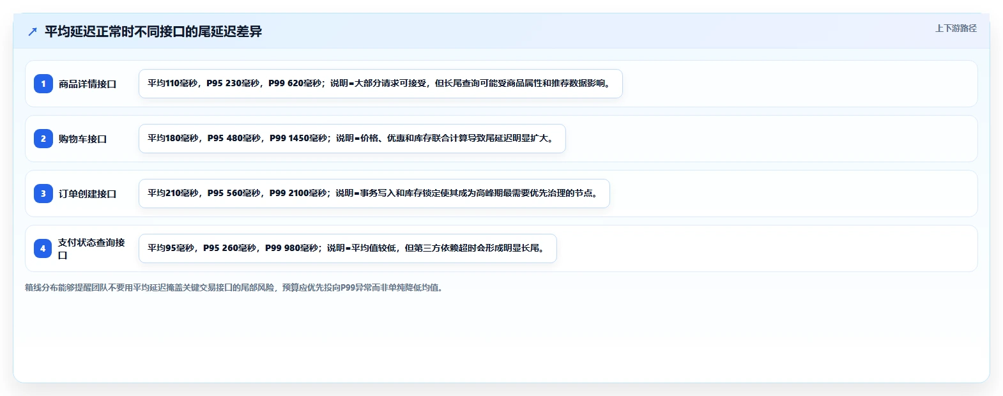Click the trend arrow icon beside the title
1003x396 pixels.
pyautogui.click(x=33, y=32)
